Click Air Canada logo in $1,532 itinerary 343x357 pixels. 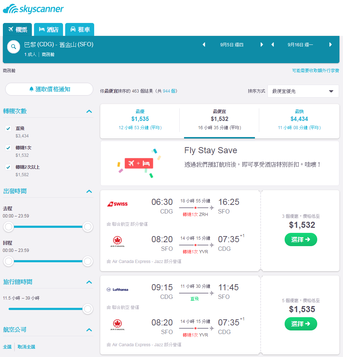coord(117,241)
